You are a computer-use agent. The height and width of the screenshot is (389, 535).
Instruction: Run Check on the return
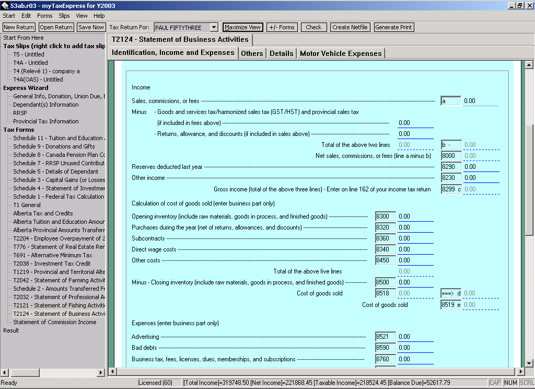click(x=313, y=27)
